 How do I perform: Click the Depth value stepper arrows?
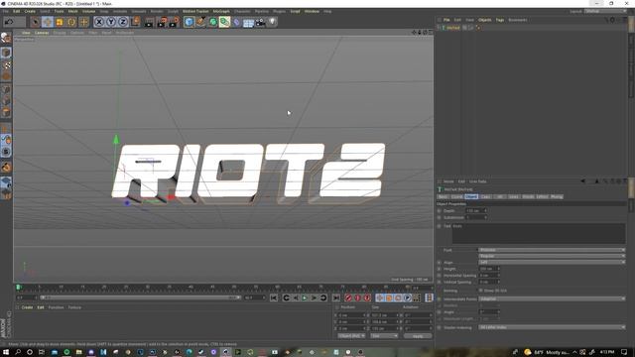coord(485,210)
